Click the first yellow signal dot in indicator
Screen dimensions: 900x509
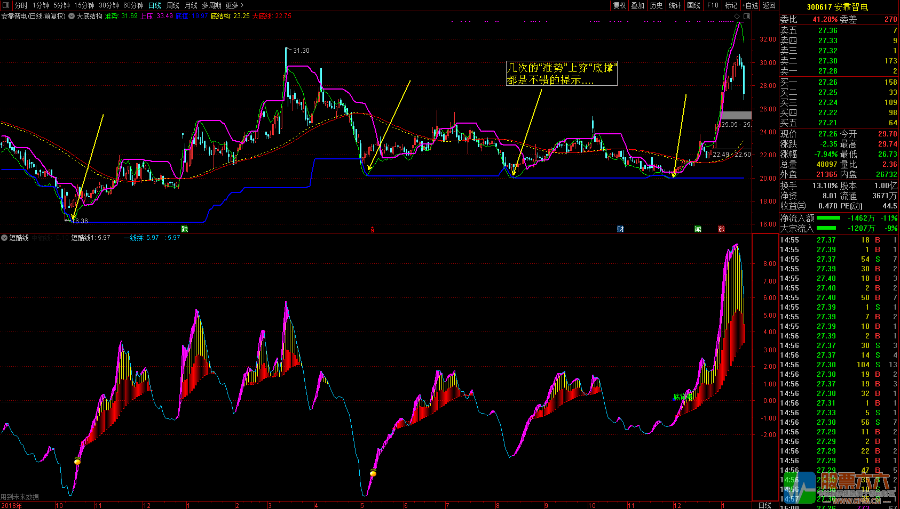tap(77, 462)
